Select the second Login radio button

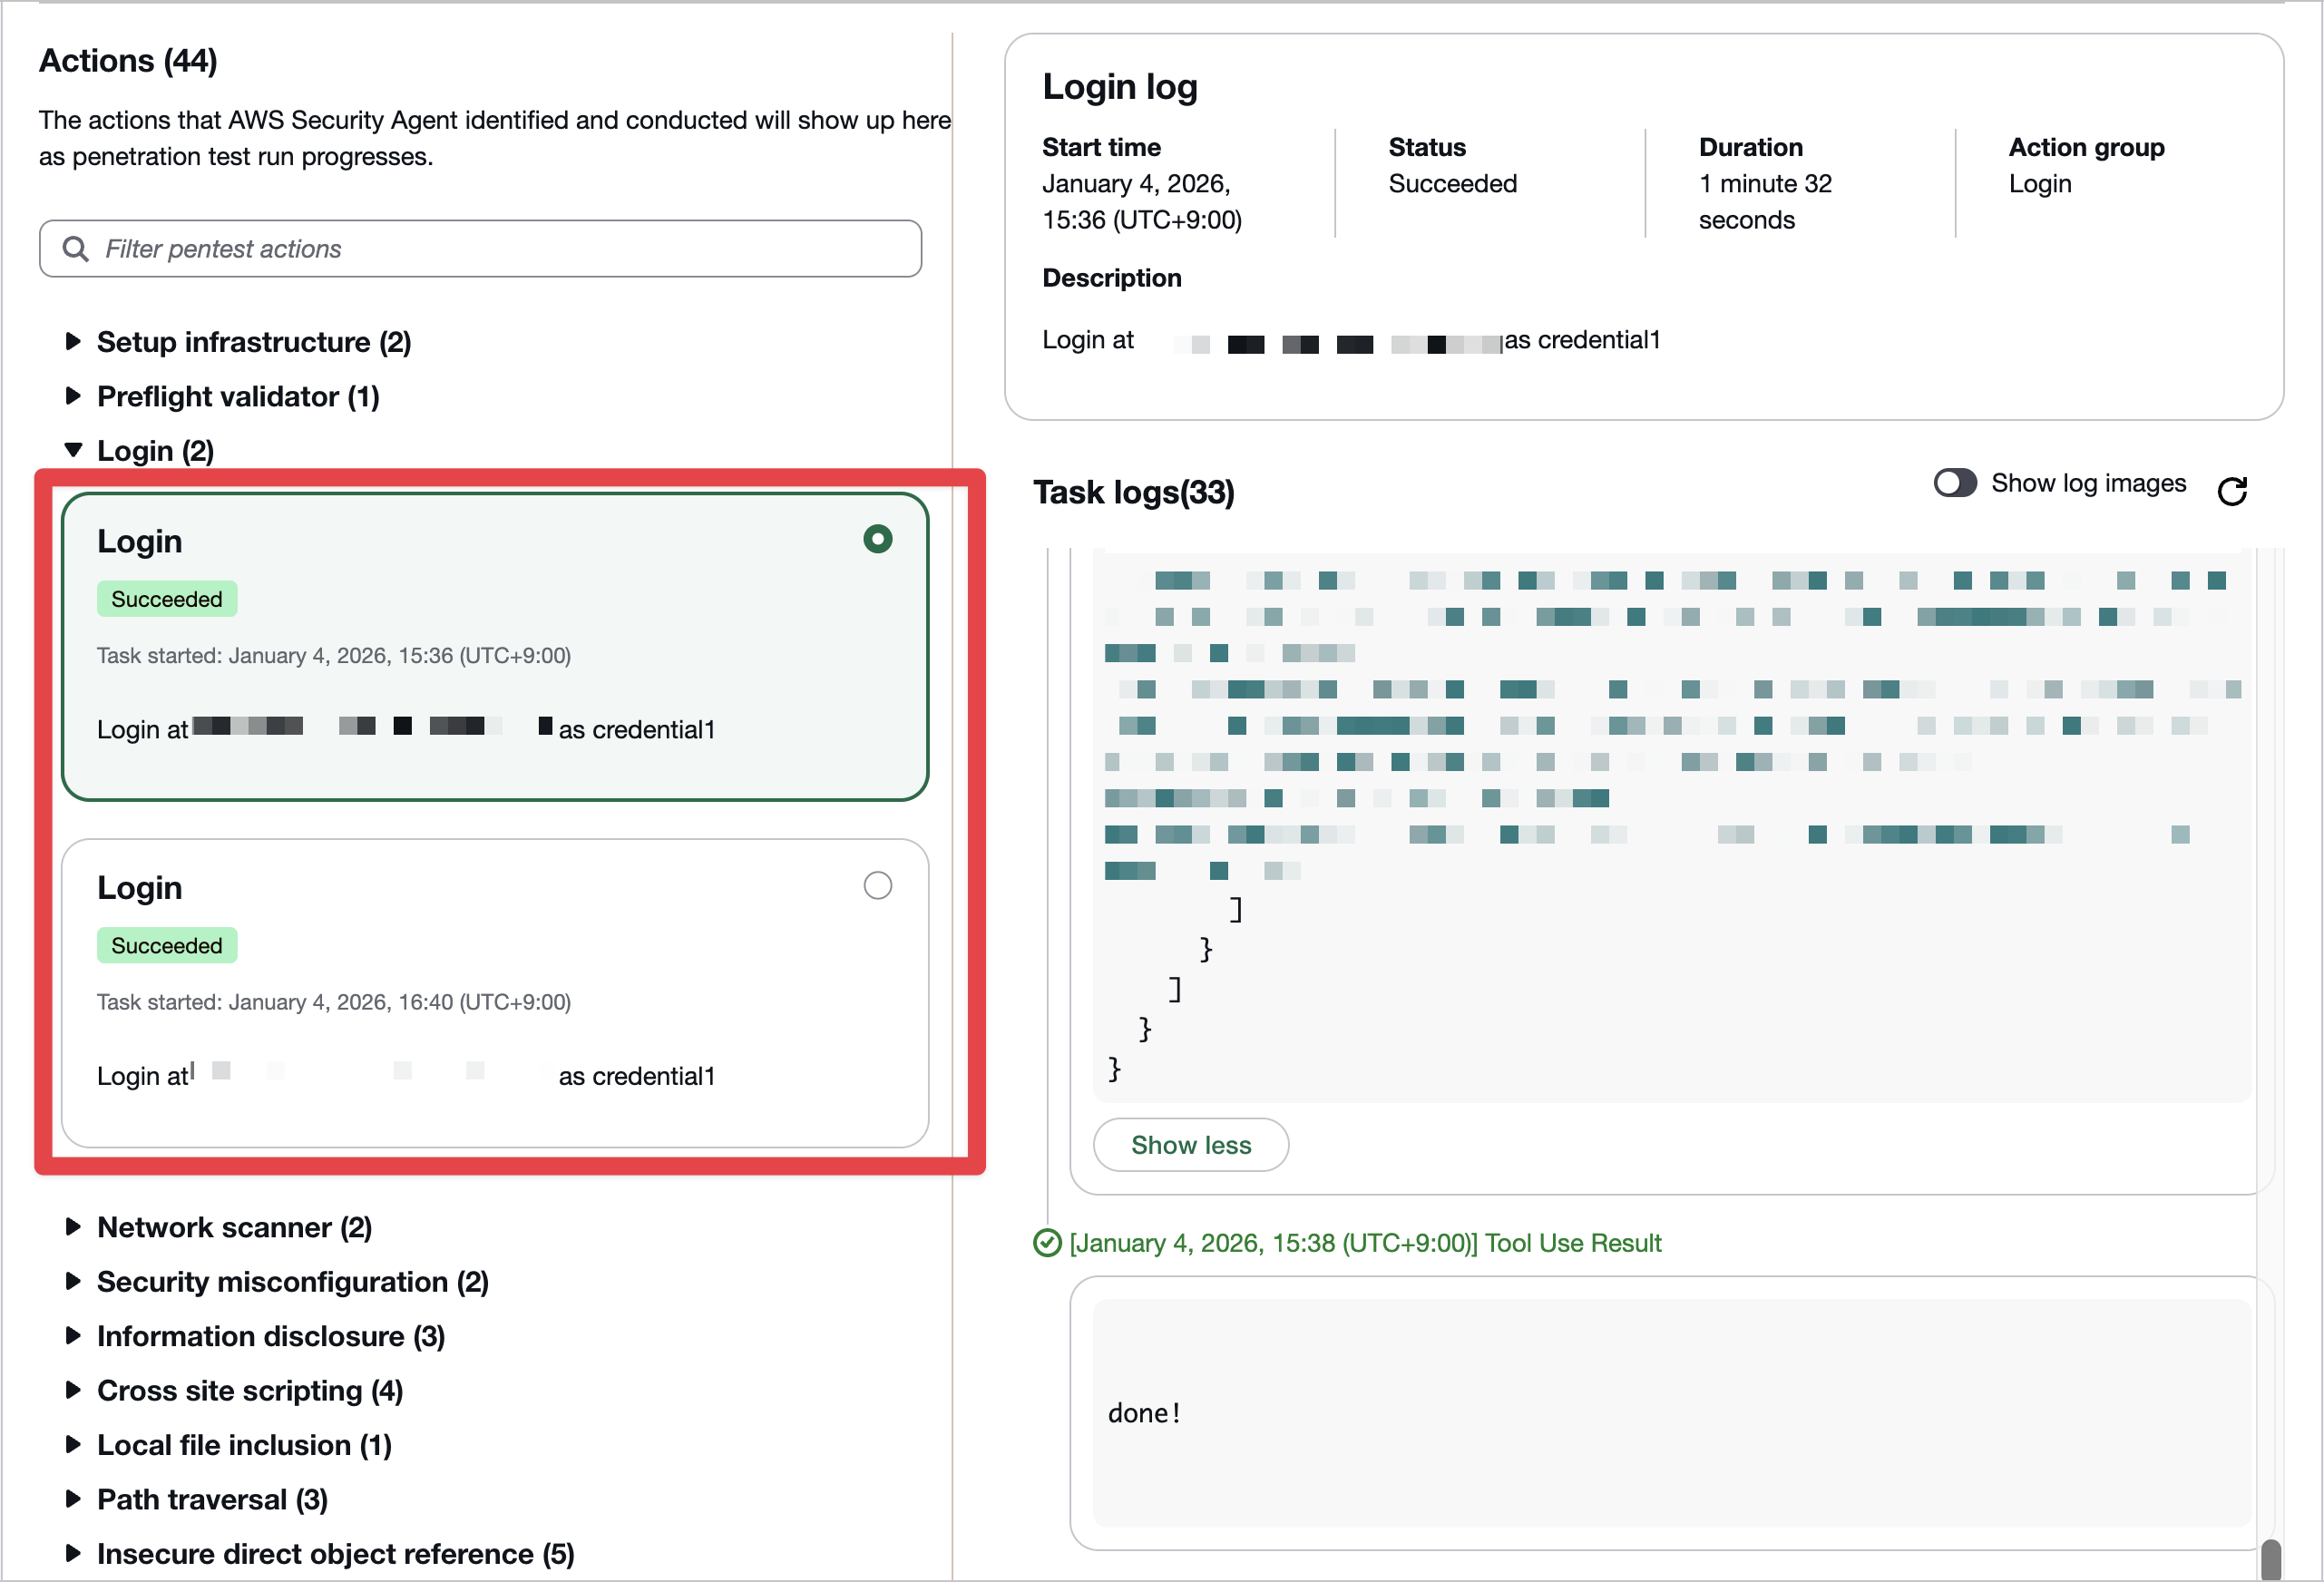tap(877, 886)
